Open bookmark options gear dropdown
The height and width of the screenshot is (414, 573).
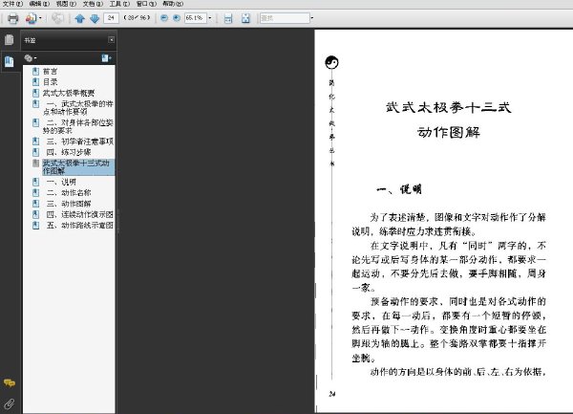tap(31, 58)
